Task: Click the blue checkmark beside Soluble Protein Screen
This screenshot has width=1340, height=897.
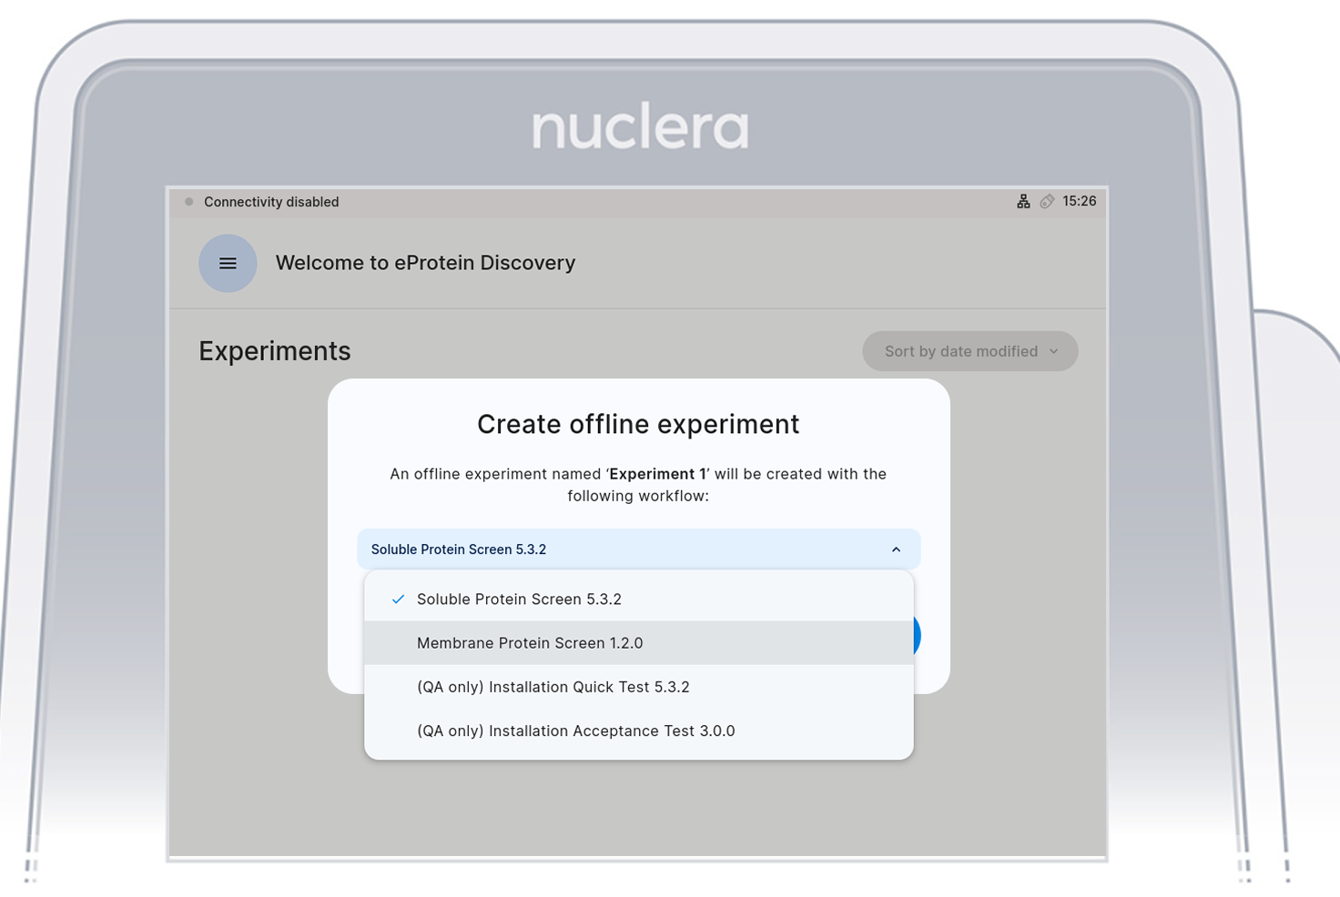Action: click(x=398, y=600)
